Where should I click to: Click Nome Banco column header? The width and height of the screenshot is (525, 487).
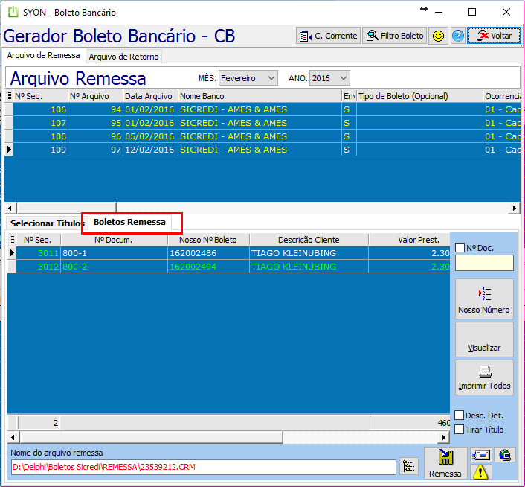[x=260, y=96]
